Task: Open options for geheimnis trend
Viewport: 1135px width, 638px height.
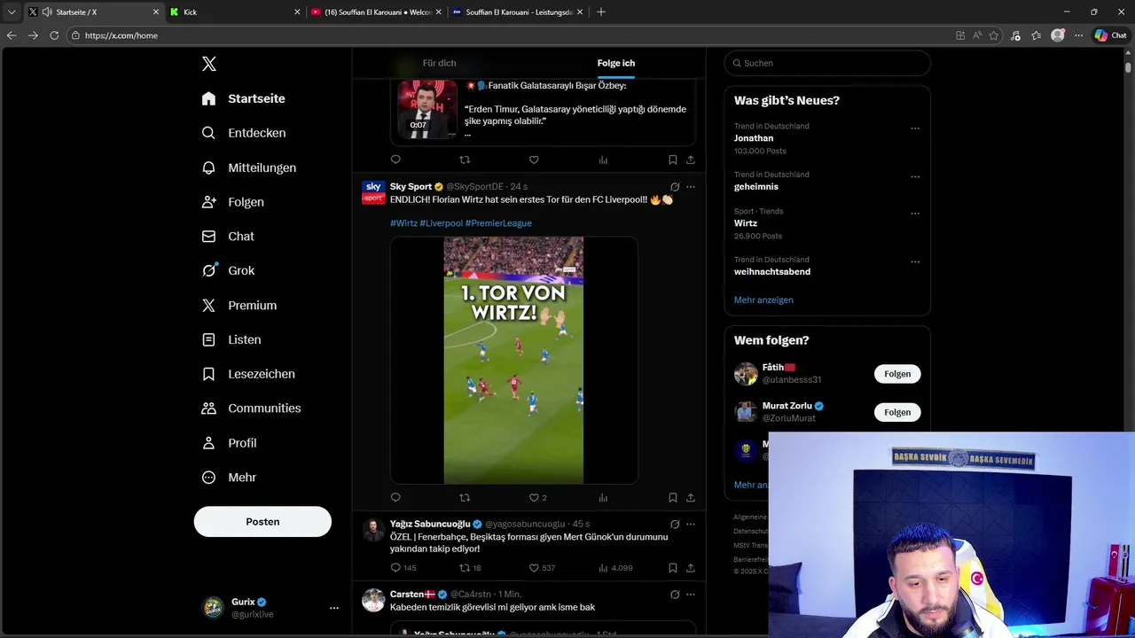Action: (915, 176)
